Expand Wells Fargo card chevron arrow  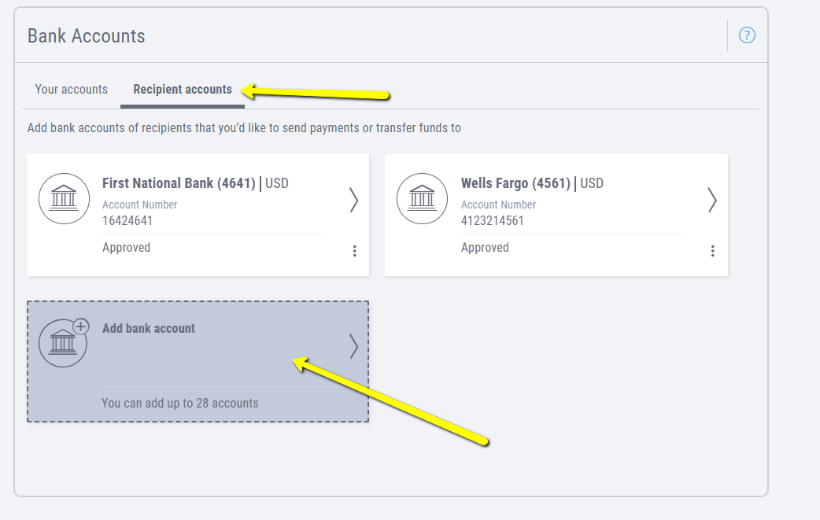711,201
